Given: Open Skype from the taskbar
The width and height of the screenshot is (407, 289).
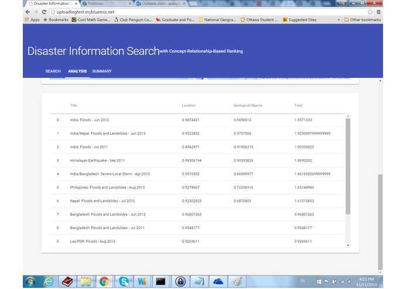Looking at the screenshot, I should pyautogui.click(x=124, y=281).
